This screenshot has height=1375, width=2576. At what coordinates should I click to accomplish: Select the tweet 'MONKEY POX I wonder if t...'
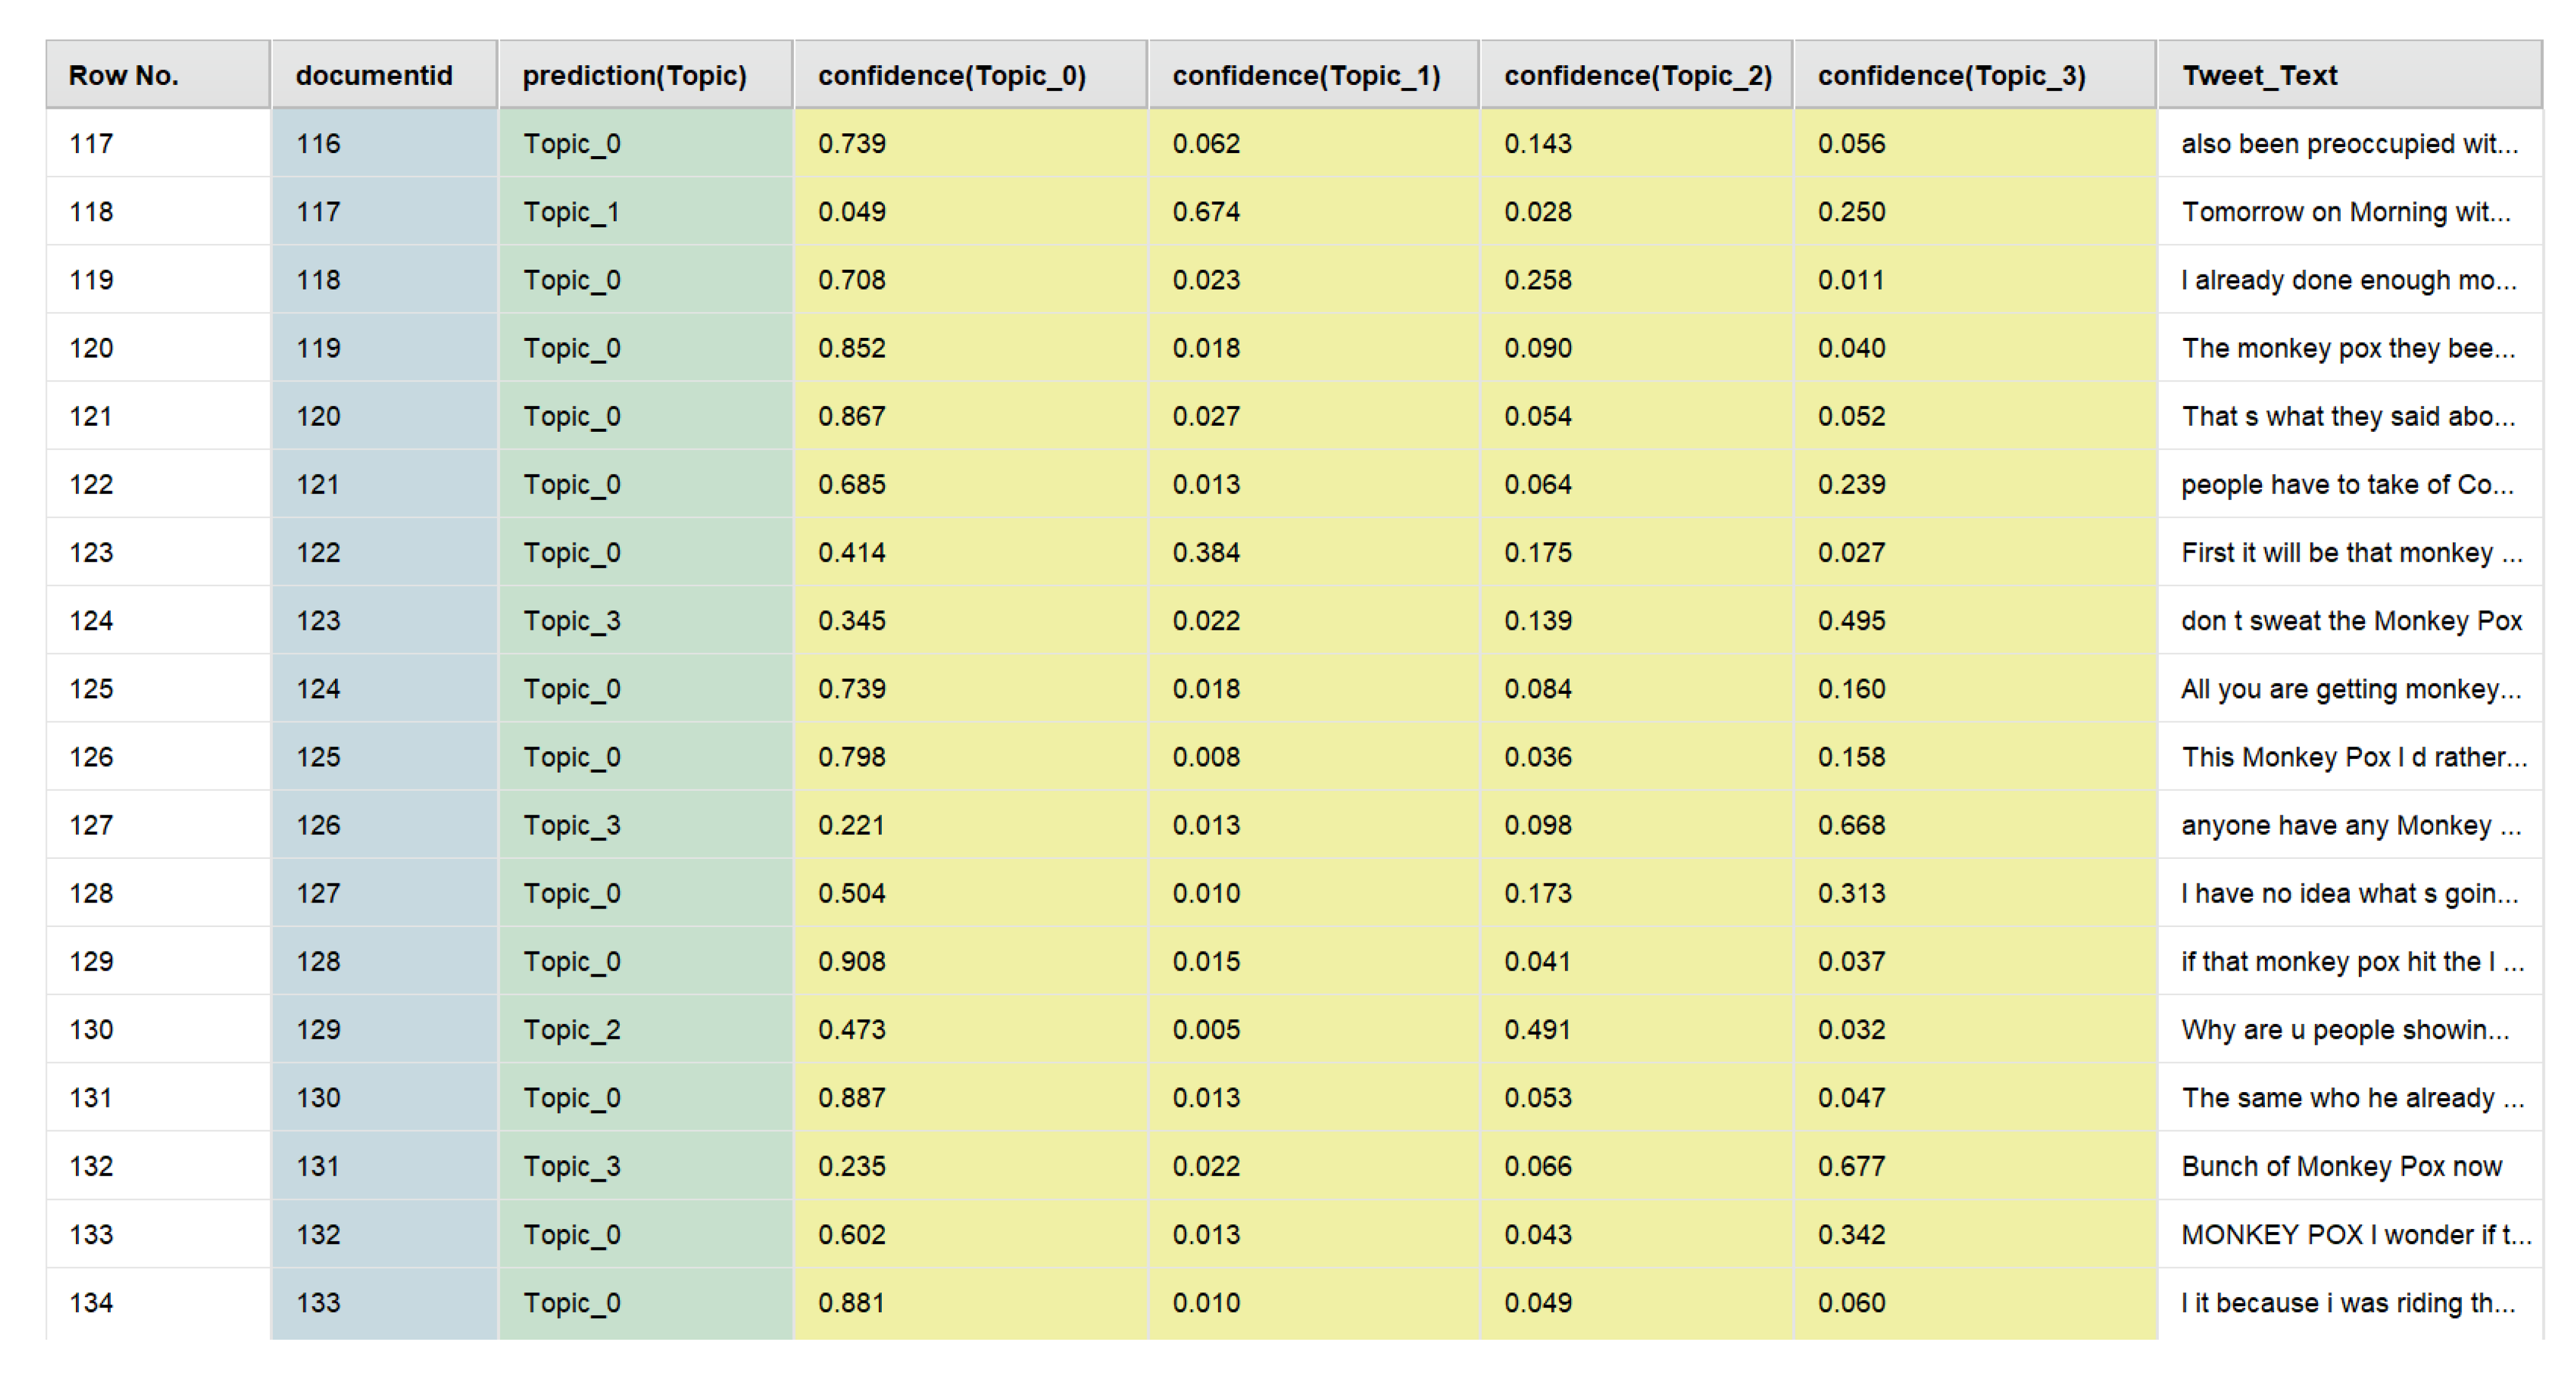pyautogui.click(x=2355, y=1235)
